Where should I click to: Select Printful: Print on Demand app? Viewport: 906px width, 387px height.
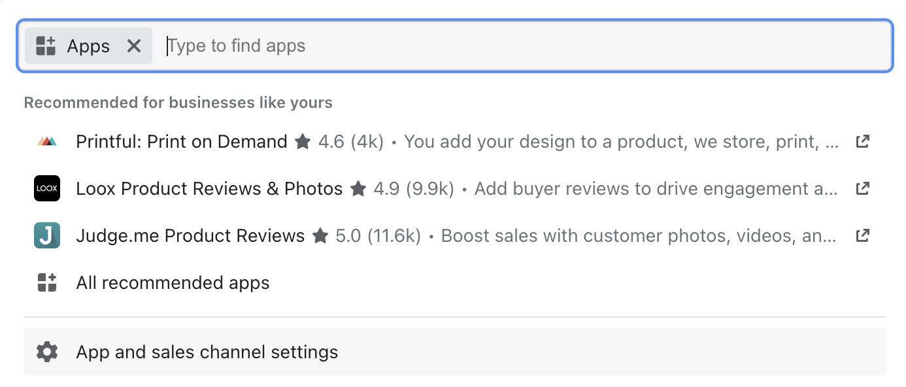(182, 141)
